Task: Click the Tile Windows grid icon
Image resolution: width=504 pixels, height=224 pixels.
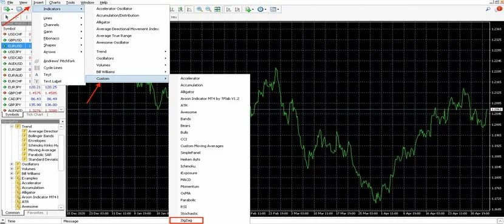Action: [x=217, y=9]
